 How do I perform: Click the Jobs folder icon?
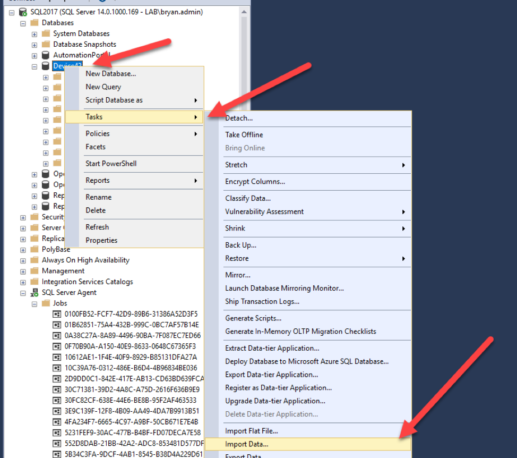(x=46, y=303)
